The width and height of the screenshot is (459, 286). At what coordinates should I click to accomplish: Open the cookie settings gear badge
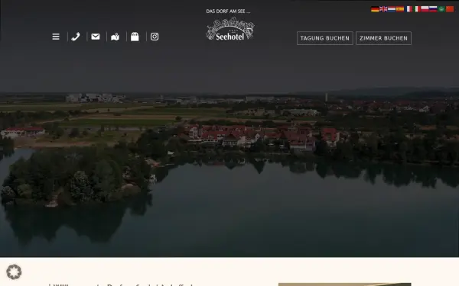point(14,272)
